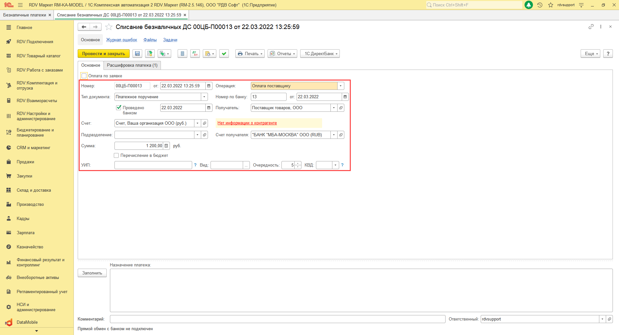Image resolution: width=619 pixels, height=335 pixels.
Task: Switch to Расшифровка платежа (1) tab
Action: (x=132, y=65)
